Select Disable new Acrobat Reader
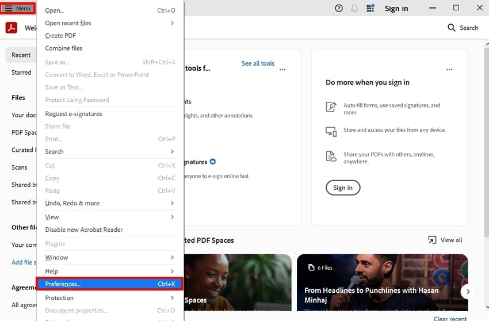The width and height of the screenshot is (489, 321). click(110, 230)
